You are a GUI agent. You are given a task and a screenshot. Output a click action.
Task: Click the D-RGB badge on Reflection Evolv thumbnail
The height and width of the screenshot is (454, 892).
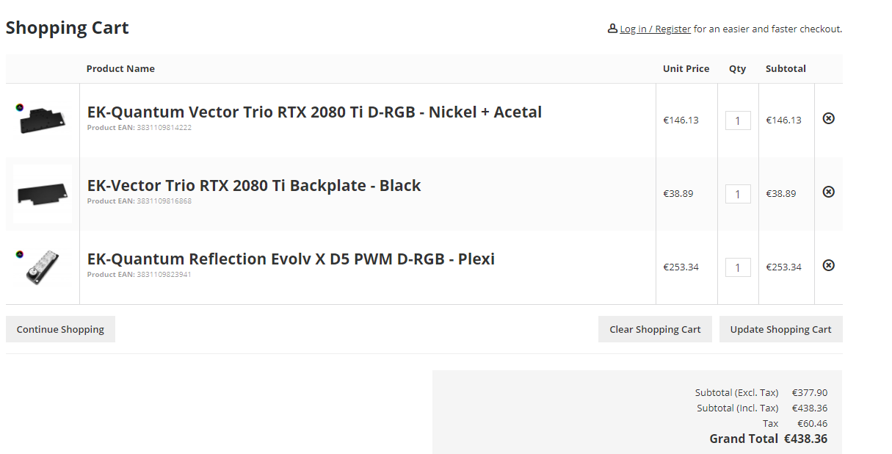(20, 254)
